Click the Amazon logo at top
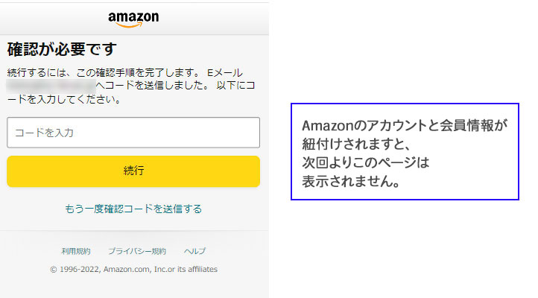The height and width of the screenshot is (298, 538). pos(133,18)
